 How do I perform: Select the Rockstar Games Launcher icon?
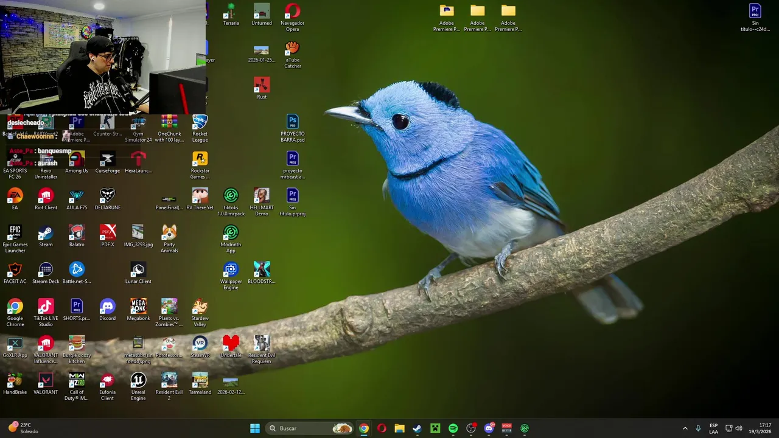pyautogui.click(x=200, y=165)
